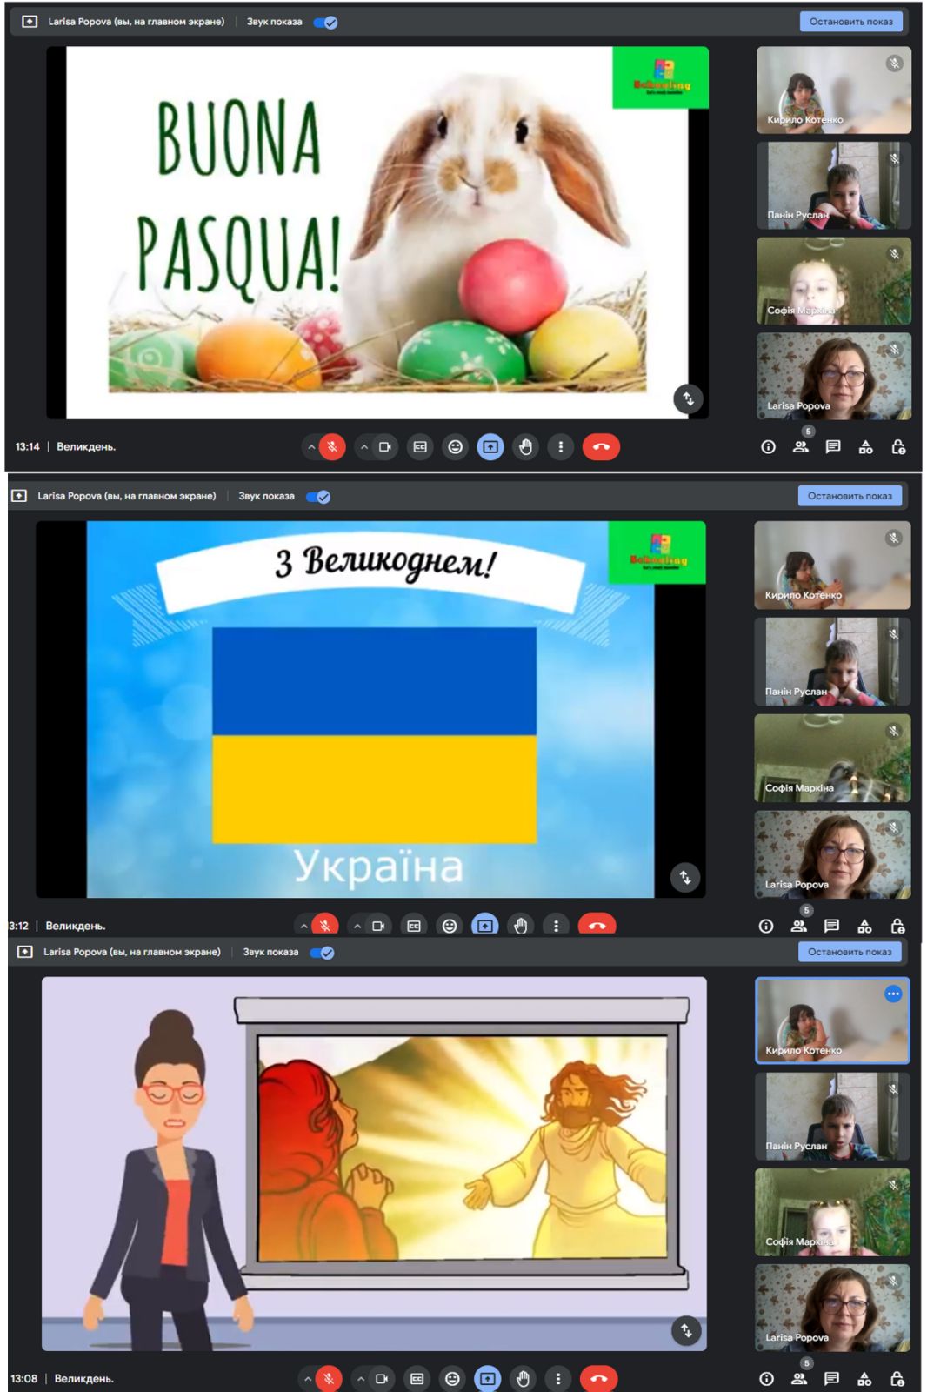Disable 'Звук показа' switch above the Ukraine flag

(x=318, y=497)
